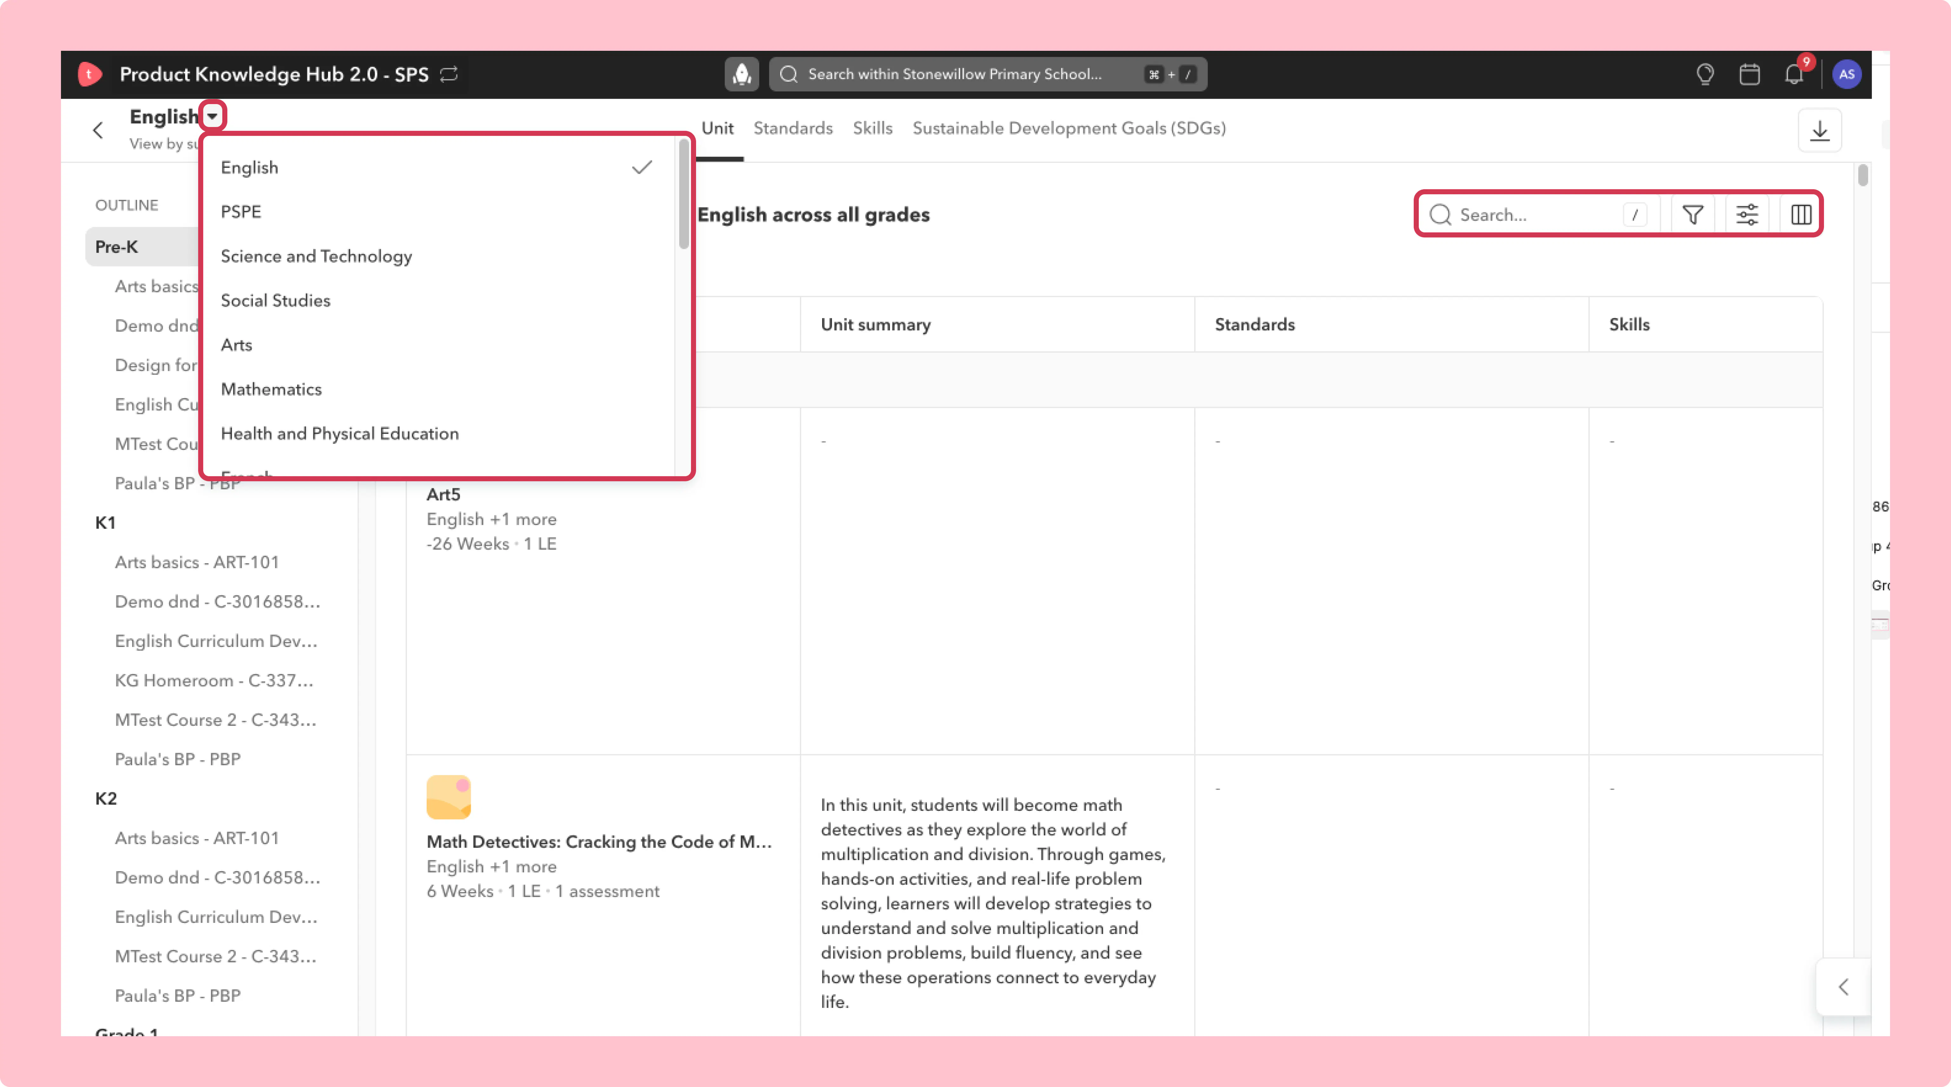Screen dimensions: 1951x1087
Task: Select Pre-K in the outline
Action: (x=117, y=247)
